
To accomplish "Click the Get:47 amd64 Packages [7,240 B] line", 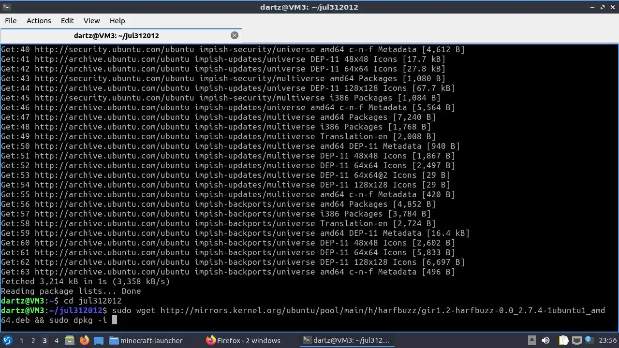I will pos(218,117).
